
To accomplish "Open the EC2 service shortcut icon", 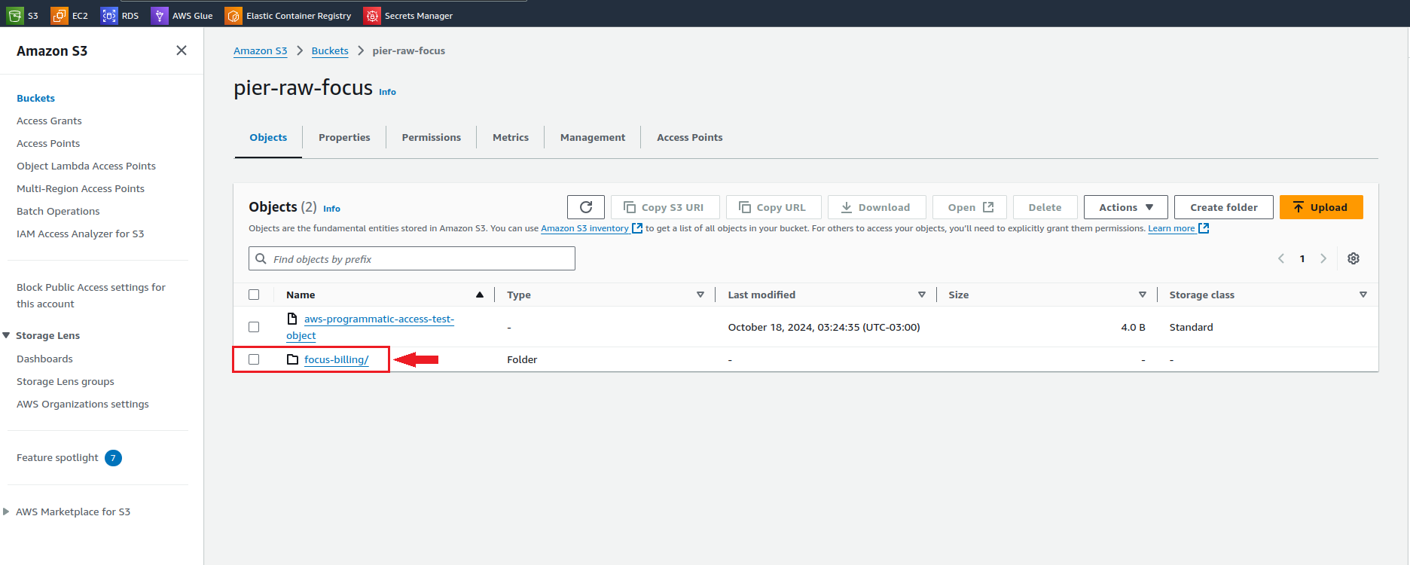I will [60, 15].
